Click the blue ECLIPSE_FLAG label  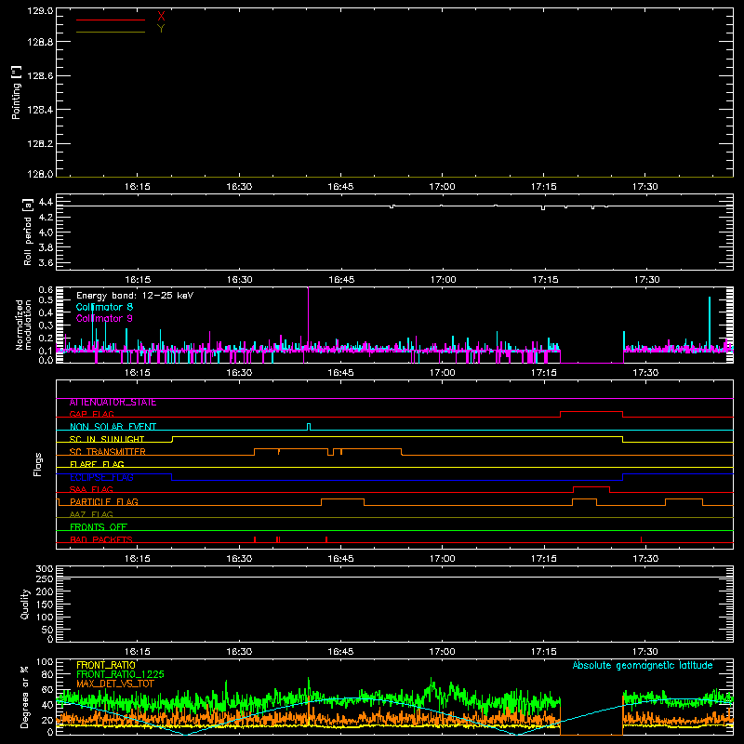point(101,477)
